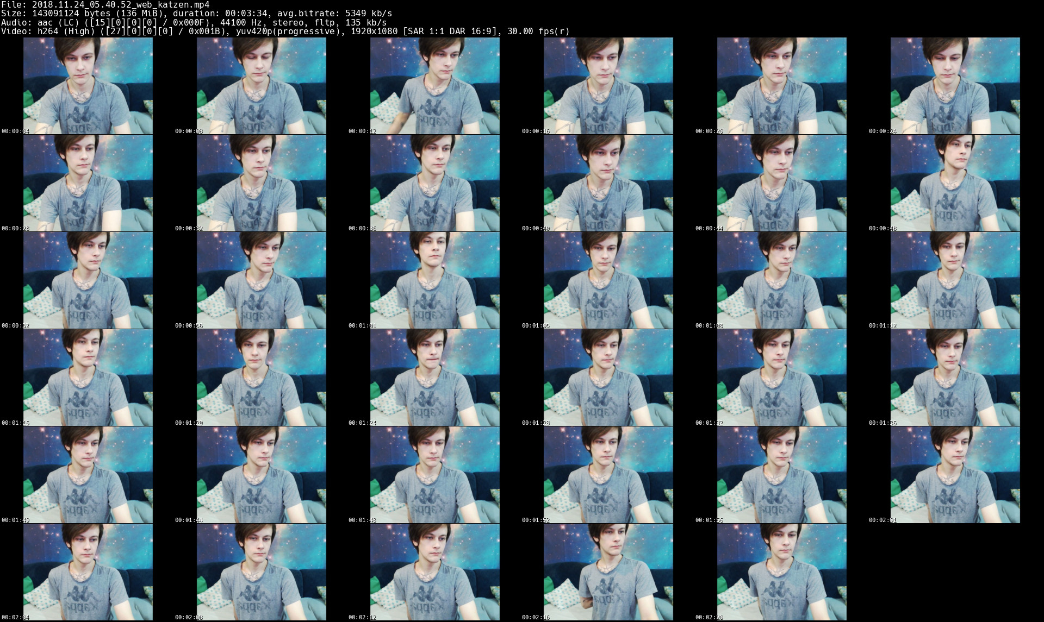Choose the frame thumbnail stamped 00:01:36
The image size is (1044, 622).
point(955,378)
